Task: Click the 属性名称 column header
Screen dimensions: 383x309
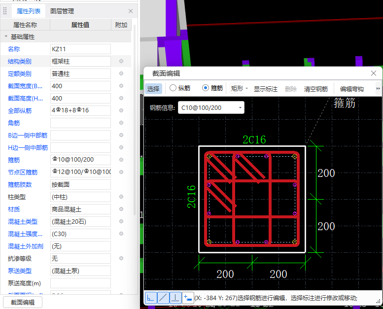Action: point(25,25)
